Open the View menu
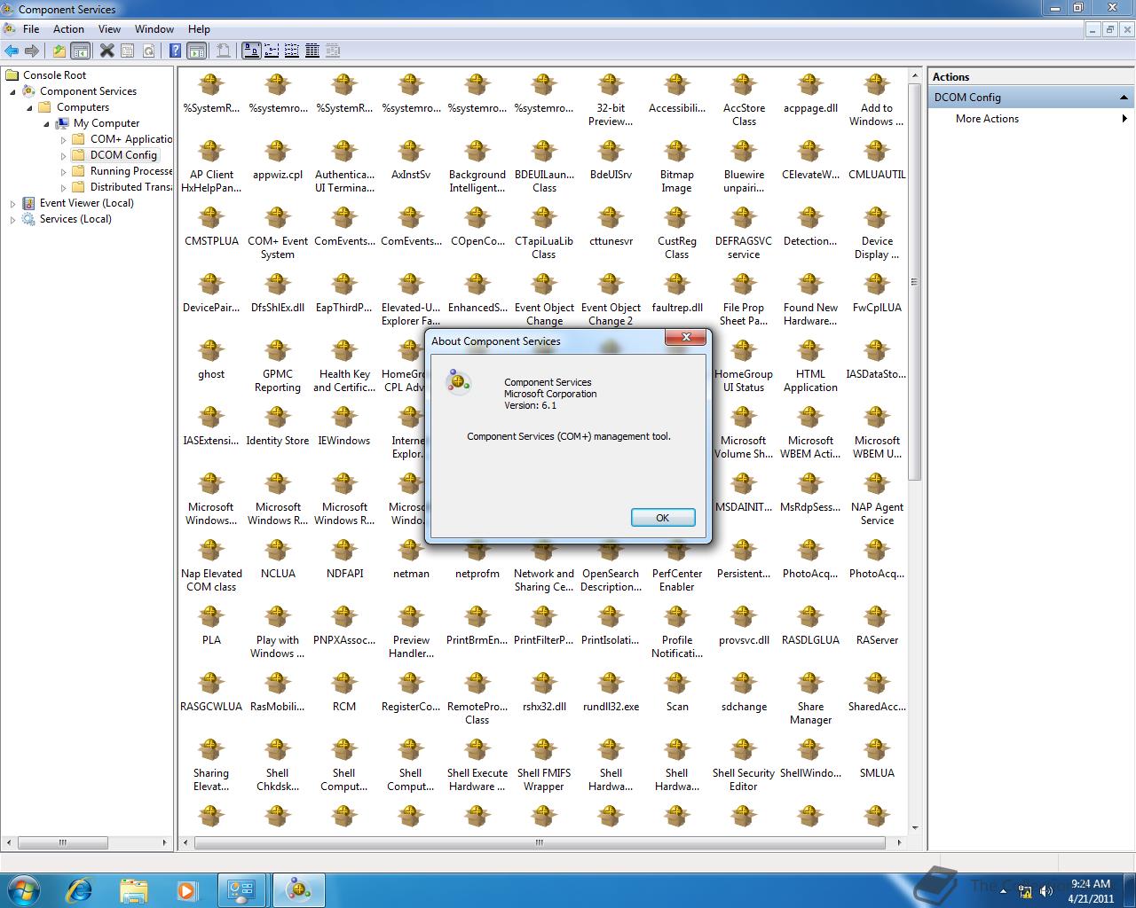This screenshot has height=908, width=1136. 109,29
